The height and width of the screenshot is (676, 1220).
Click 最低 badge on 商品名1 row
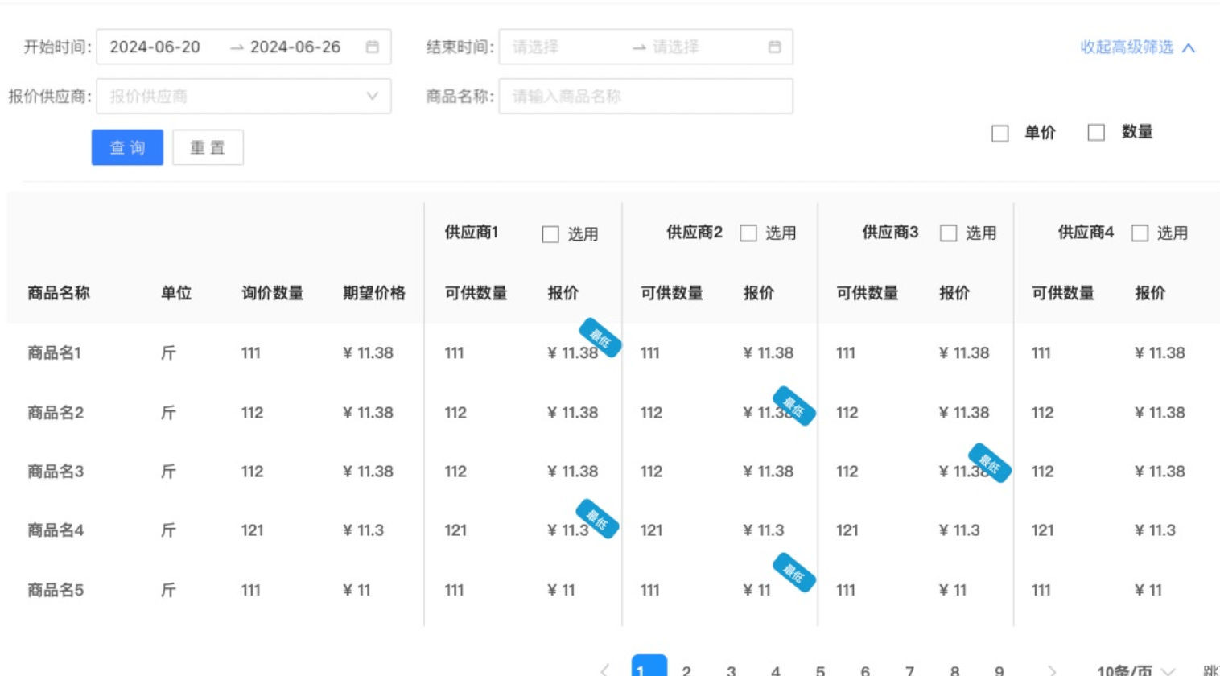[x=600, y=337]
